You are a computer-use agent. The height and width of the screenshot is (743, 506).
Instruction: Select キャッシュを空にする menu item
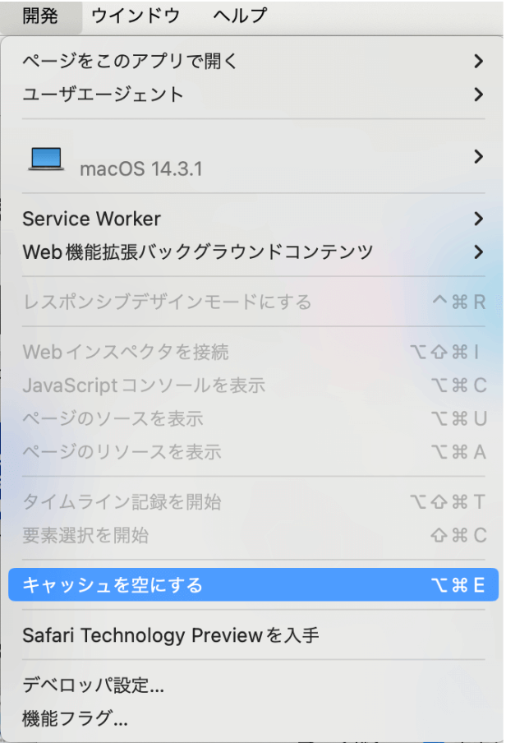(254, 584)
